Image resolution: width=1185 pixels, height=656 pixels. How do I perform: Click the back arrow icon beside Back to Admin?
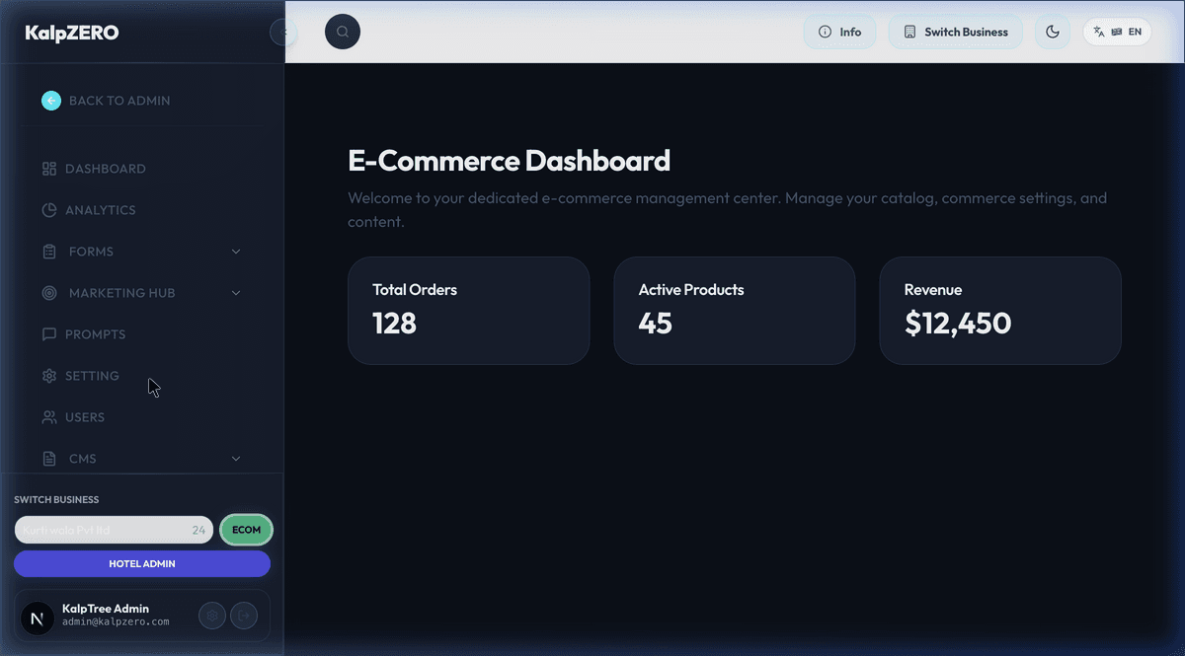click(51, 101)
